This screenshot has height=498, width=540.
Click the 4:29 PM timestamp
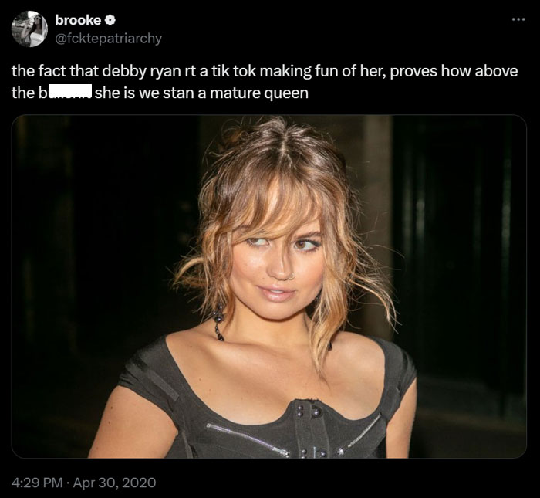(x=37, y=483)
